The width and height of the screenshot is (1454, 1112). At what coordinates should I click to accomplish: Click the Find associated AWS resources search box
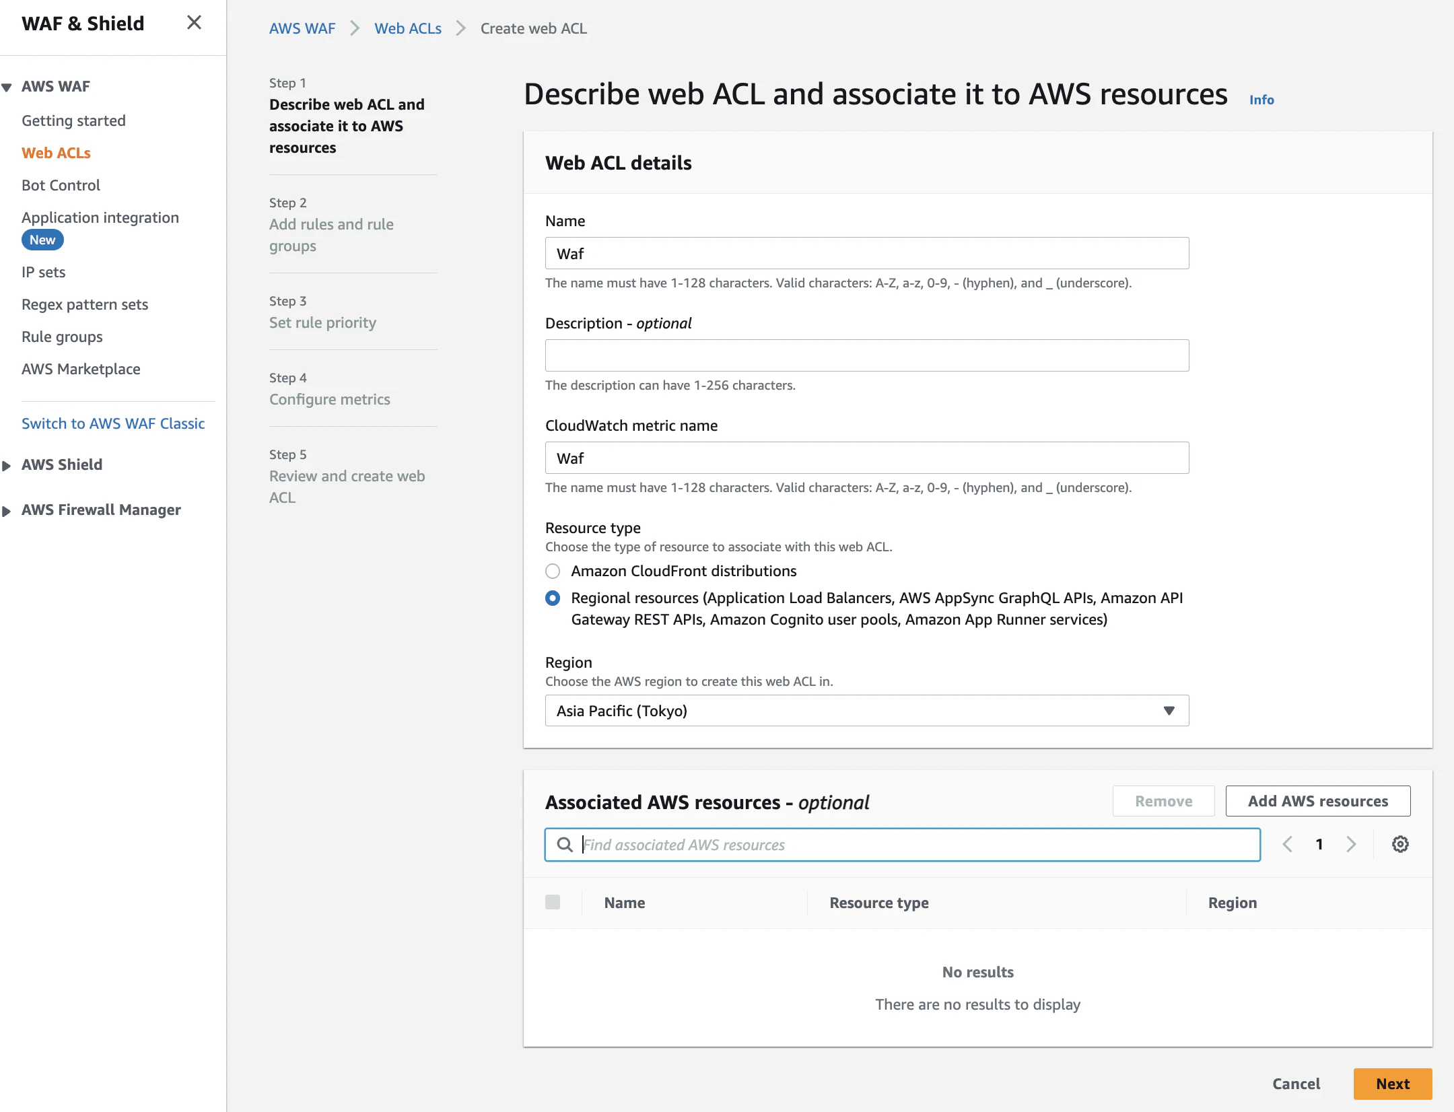903,845
